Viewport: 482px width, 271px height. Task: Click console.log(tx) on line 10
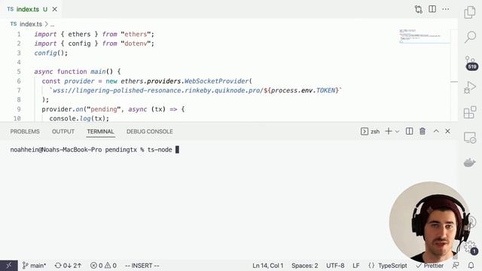(x=79, y=118)
